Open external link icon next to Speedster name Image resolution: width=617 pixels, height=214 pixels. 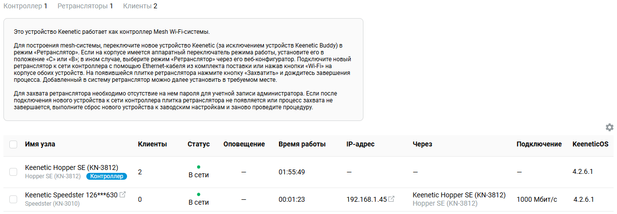[x=123, y=195]
